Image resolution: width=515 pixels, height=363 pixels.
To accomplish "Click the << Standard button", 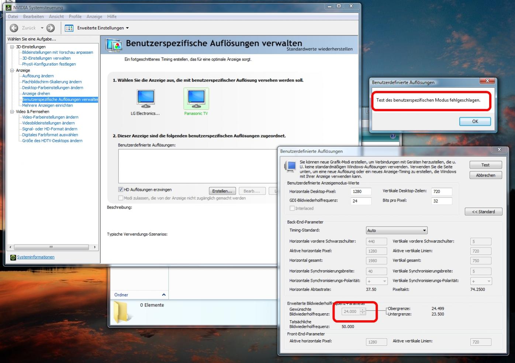I will [x=483, y=212].
